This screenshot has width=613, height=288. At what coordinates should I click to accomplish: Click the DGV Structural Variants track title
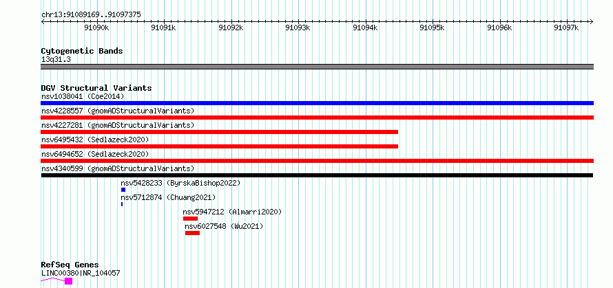coord(96,88)
